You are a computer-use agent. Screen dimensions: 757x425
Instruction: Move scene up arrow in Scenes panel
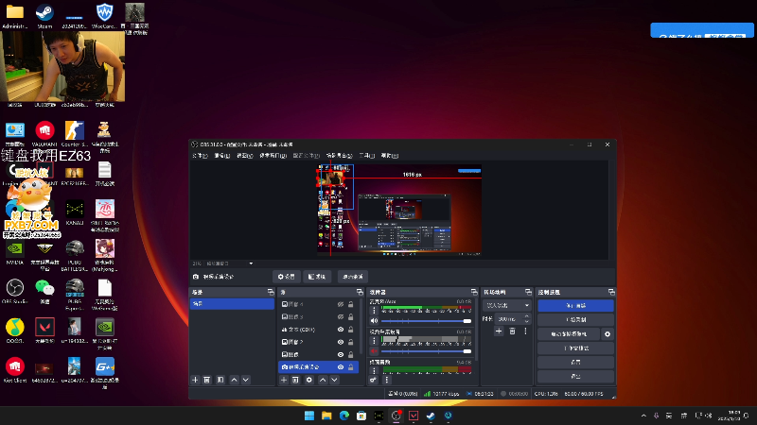234,380
